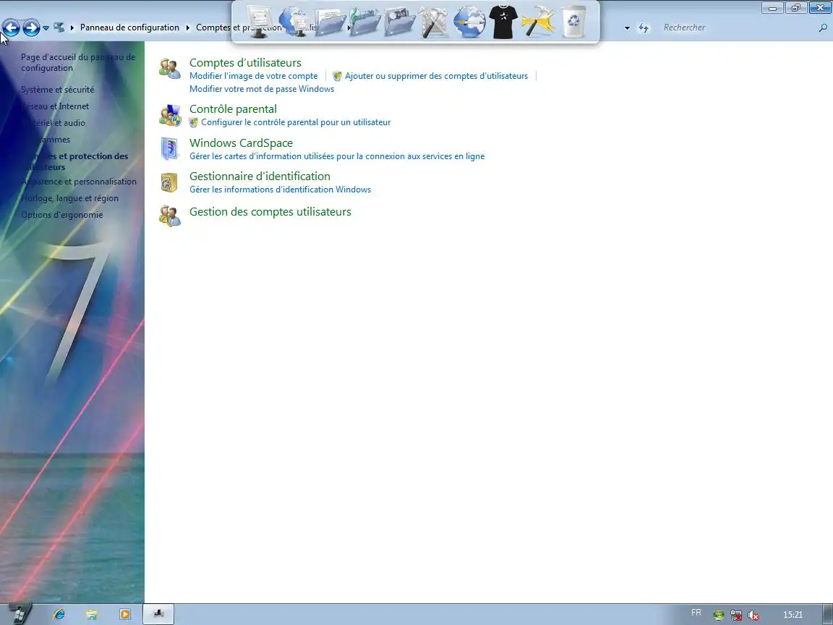Open the pictures folder dock icon
This screenshot has height=625, width=833.
tap(399, 22)
